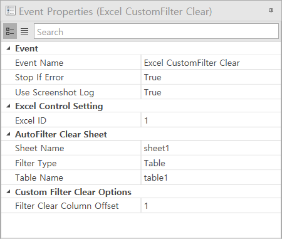This screenshot has height=239, width=282.
Task: Edit the Excel ID value
Action: point(211,120)
